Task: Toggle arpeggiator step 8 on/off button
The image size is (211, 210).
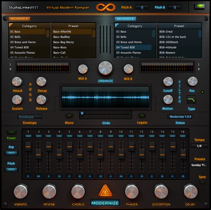Action: (x=100, y=136)
